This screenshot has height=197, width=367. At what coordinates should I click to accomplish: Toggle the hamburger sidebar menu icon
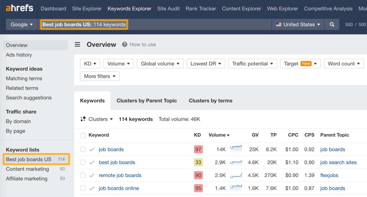click(77, 44)
